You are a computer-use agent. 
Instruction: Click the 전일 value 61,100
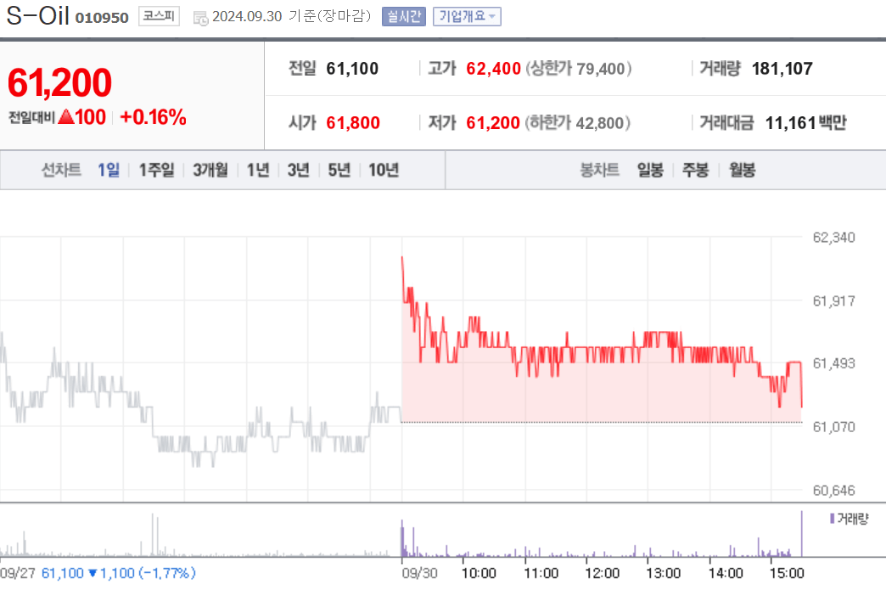click(352, 69)
